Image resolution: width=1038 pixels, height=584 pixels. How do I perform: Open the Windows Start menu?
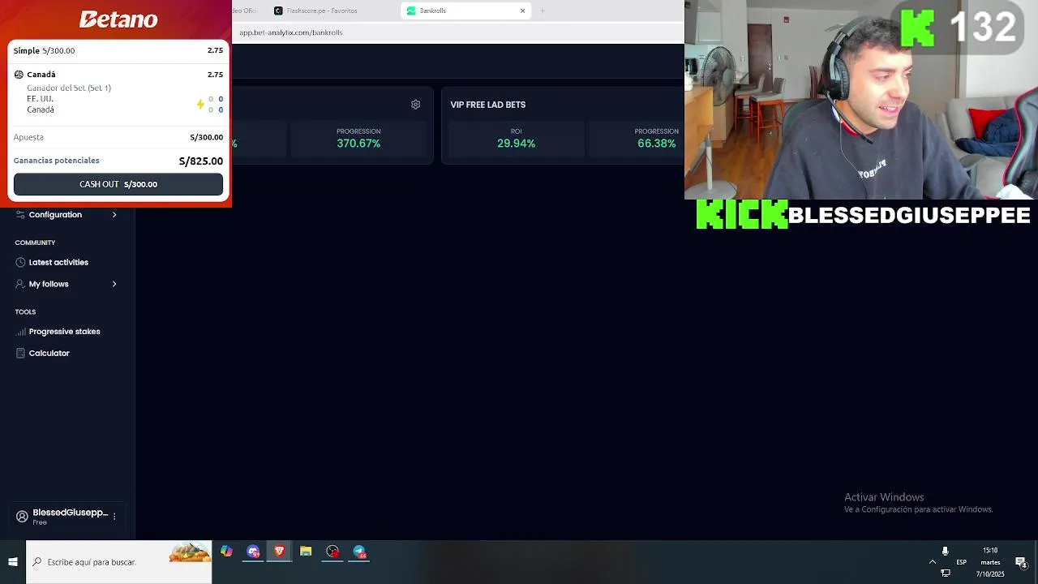(13, 561)
